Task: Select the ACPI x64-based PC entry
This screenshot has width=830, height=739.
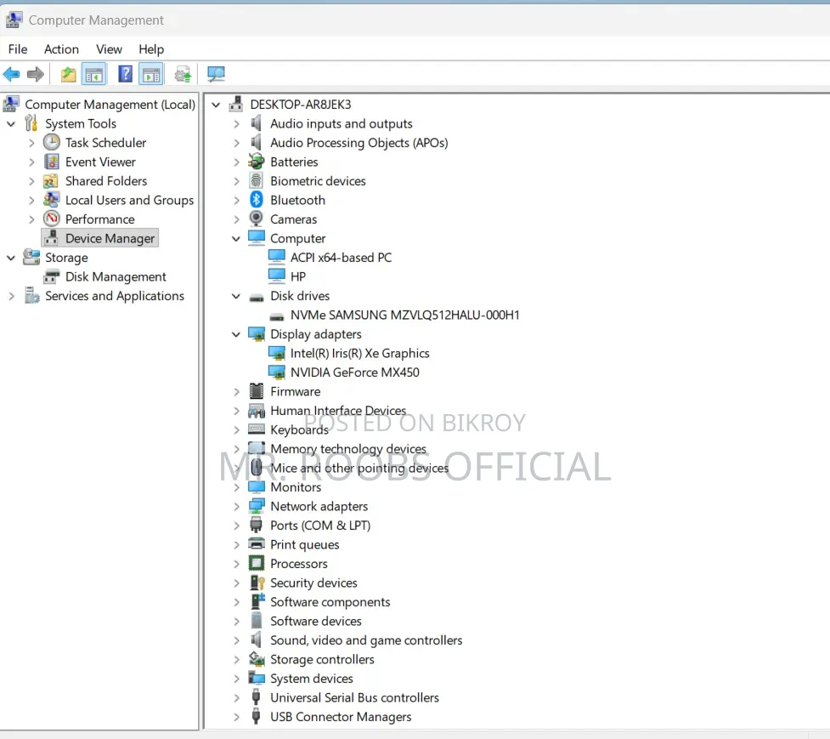Action: click(x=341, y=258)
